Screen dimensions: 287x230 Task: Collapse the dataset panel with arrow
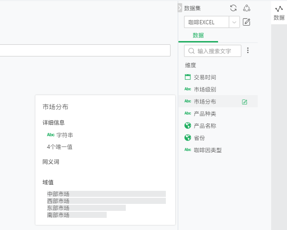point(180,8)
